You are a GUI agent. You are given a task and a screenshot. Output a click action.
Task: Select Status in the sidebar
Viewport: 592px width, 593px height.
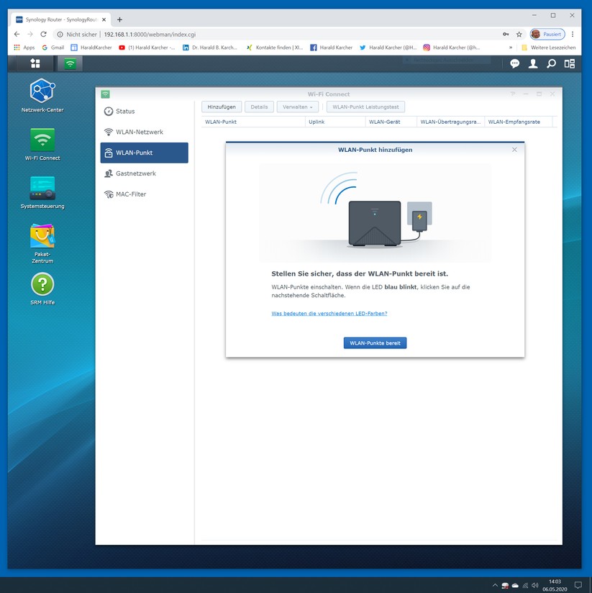click(x=125, y=112)
